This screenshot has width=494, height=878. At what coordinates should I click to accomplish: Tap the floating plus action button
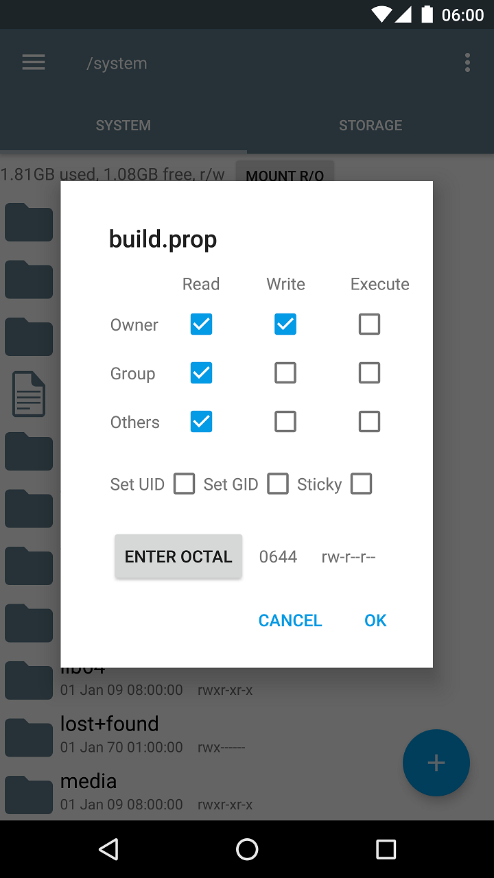[x=436, y=763]
